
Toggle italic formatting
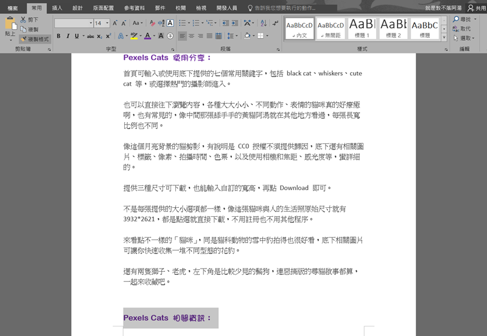click(x=68, y=36)
